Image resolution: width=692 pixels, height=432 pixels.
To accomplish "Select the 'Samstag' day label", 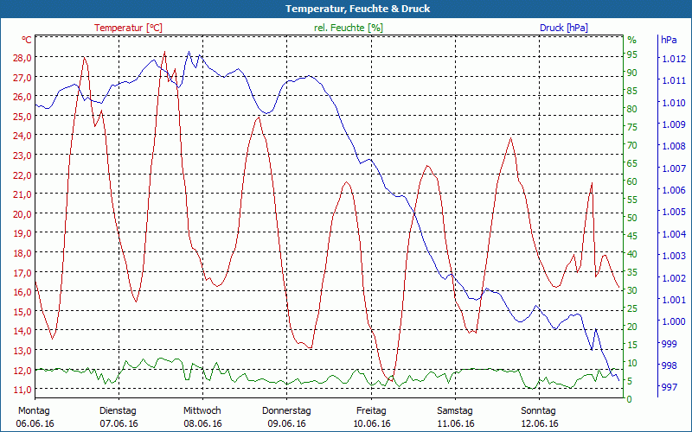I will (x=455, y=410).
